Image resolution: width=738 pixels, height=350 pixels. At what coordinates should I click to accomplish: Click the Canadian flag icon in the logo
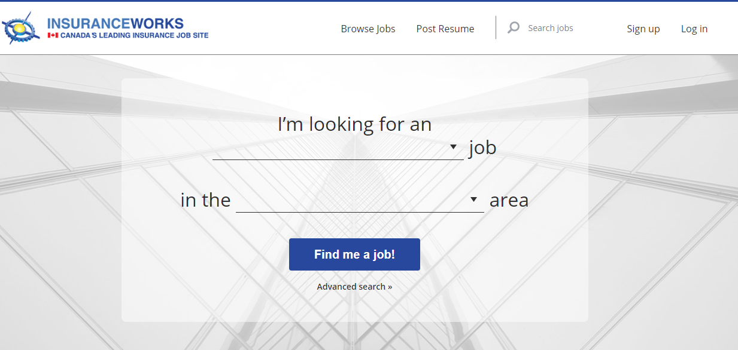pyautogui.click(x=53, y=36)
